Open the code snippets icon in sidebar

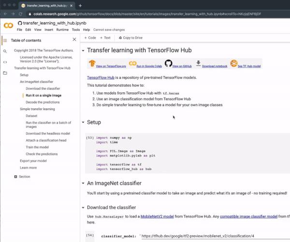5,62
